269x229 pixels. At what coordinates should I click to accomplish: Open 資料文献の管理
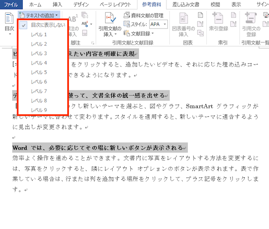[x=143, y=16]
